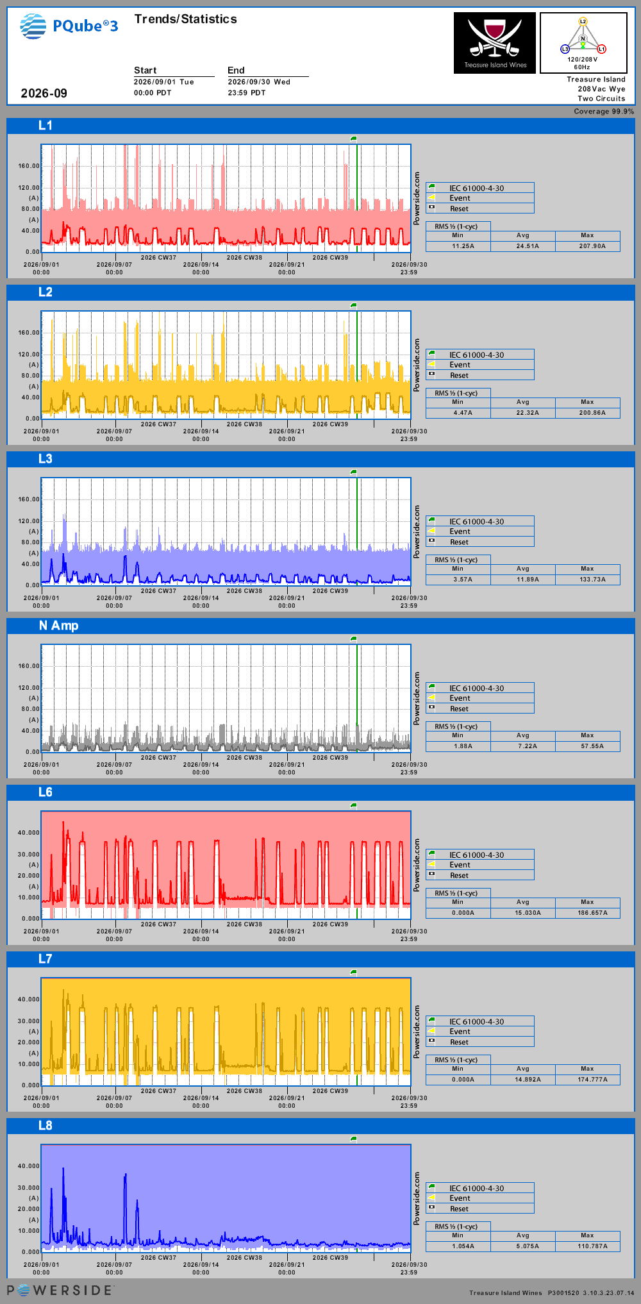
Task: Click the green flag marker above L1 chart
Action: tap(353, 138)
